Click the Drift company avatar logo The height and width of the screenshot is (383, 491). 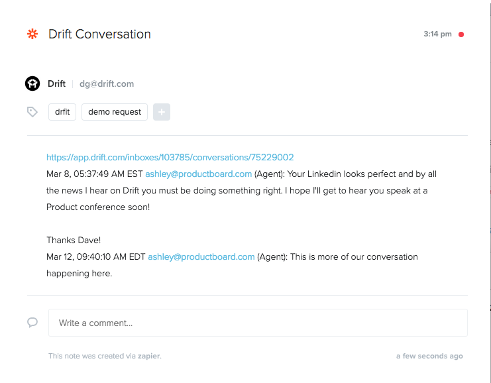(x=32, y=83)
